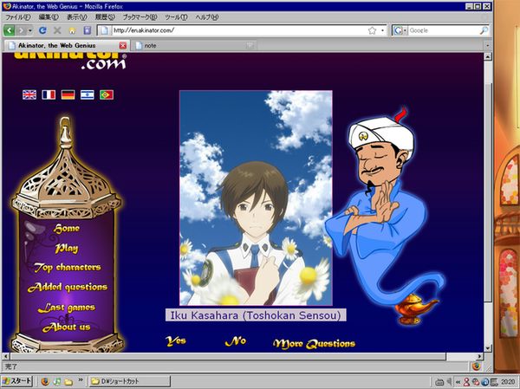Open the Added questions link
520x389 pixels.
click(68, 287)
